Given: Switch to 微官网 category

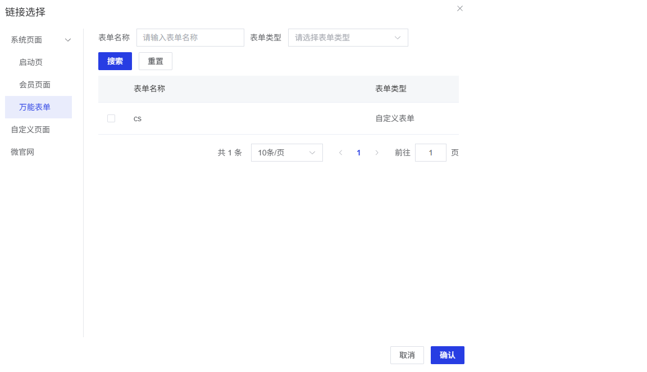Looking at the screenshot, I should coord(22,152).
